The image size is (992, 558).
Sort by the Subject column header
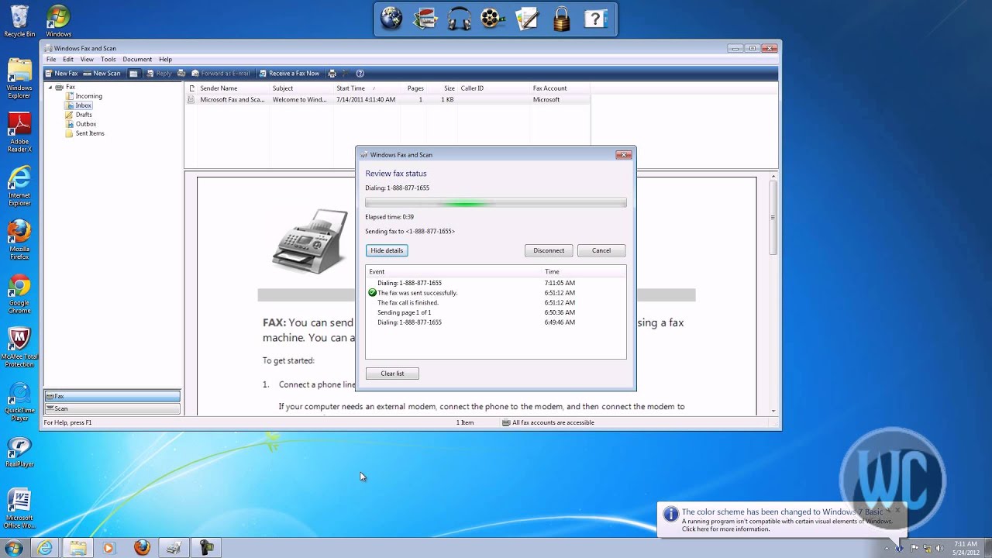coord(301,88)
